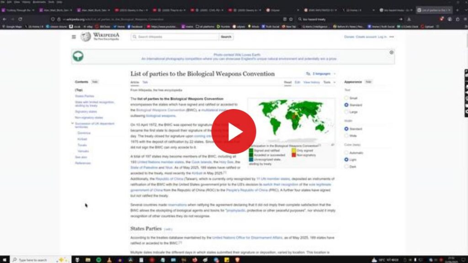Click the Wikipedia globe logo
Screen dimensions: 468x263
tap(85, 37)
